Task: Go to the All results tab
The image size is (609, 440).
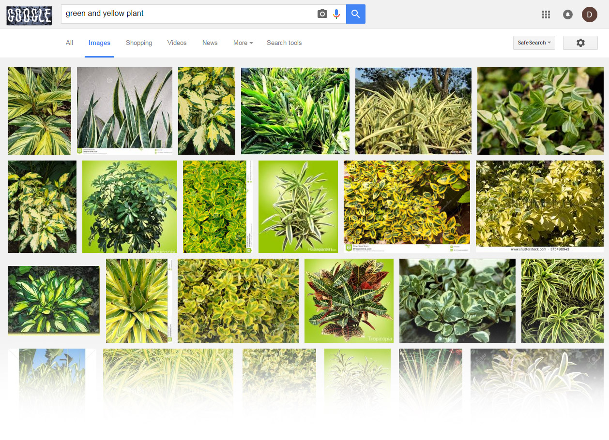Action: 69,43
